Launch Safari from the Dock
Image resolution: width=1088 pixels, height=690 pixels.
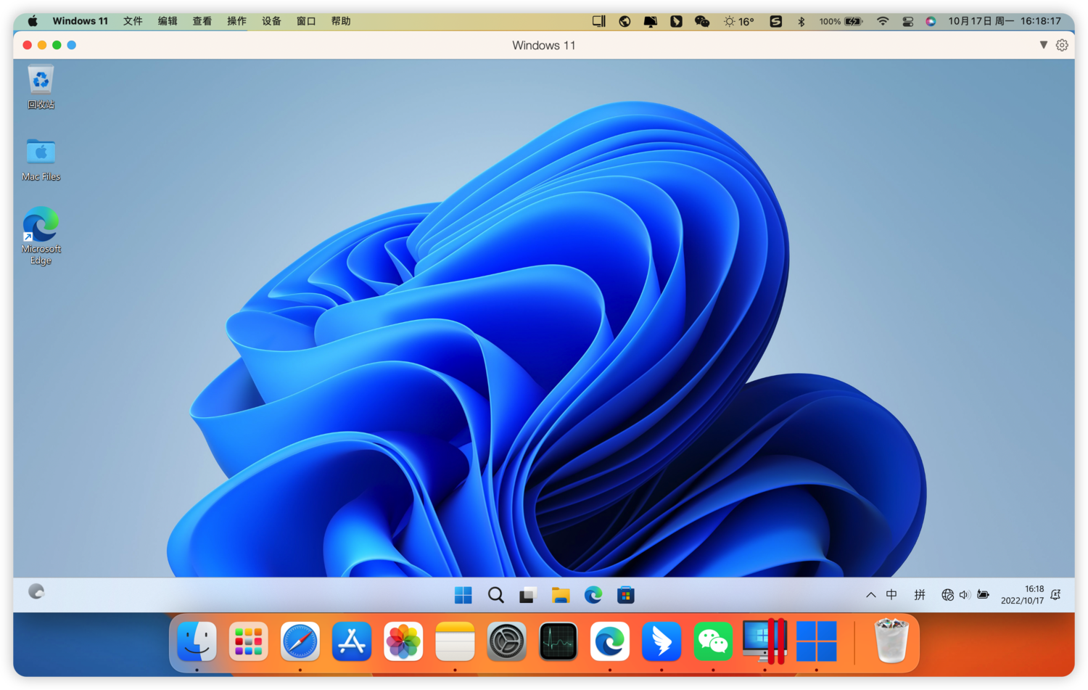point(300,642)
